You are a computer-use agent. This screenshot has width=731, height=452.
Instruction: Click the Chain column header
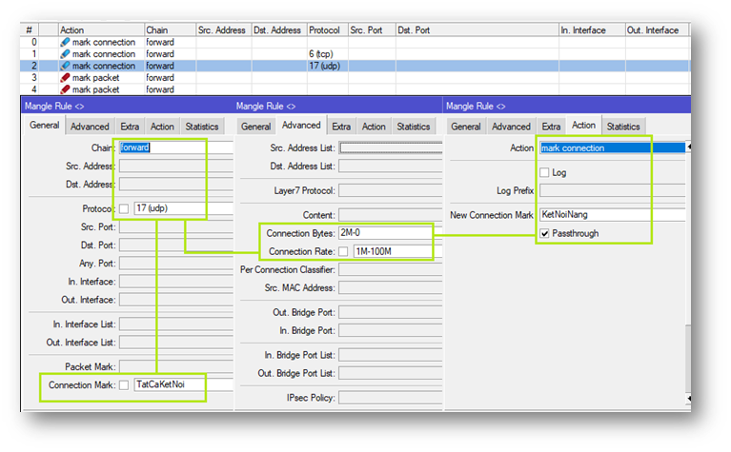click(170, 29)
